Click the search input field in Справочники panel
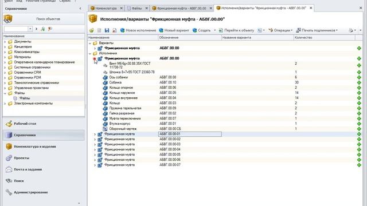This screenshot has height=206, width=367. coord(16,29)
